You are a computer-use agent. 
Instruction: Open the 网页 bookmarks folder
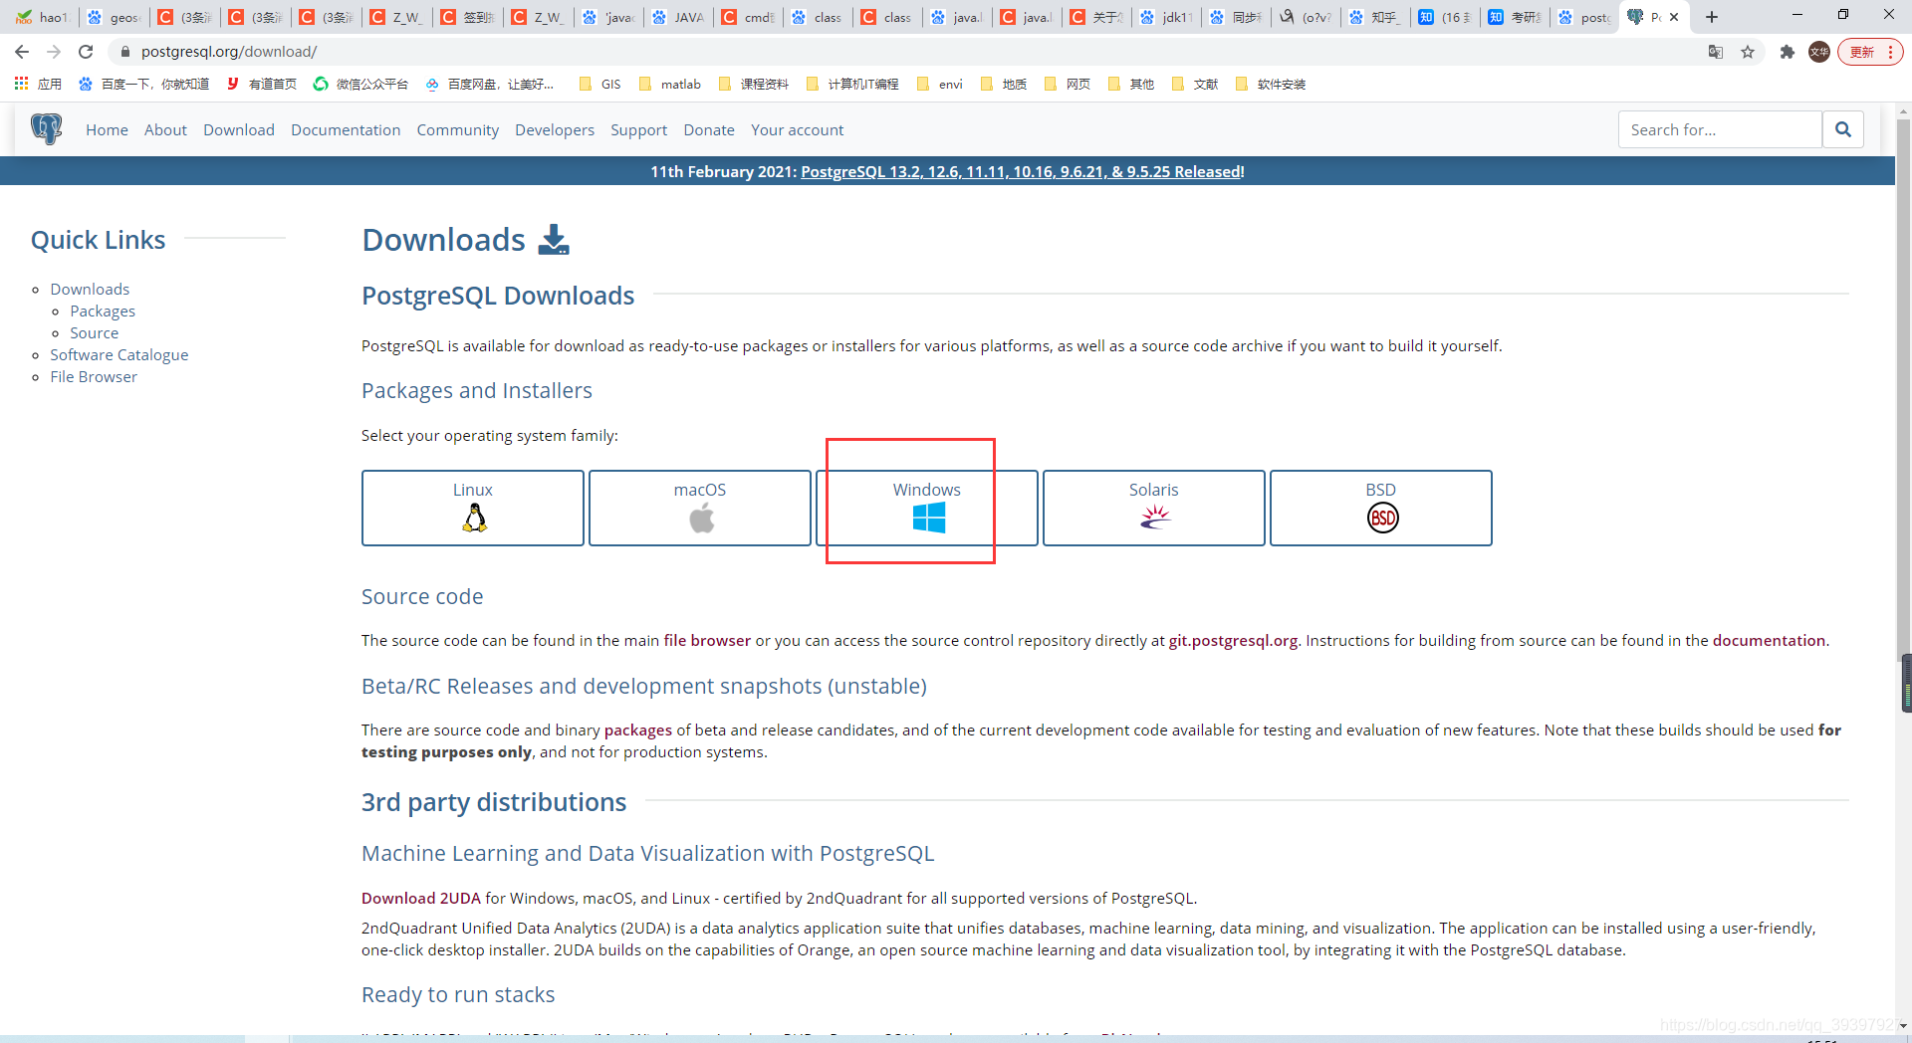click(x=1068, y=84)
